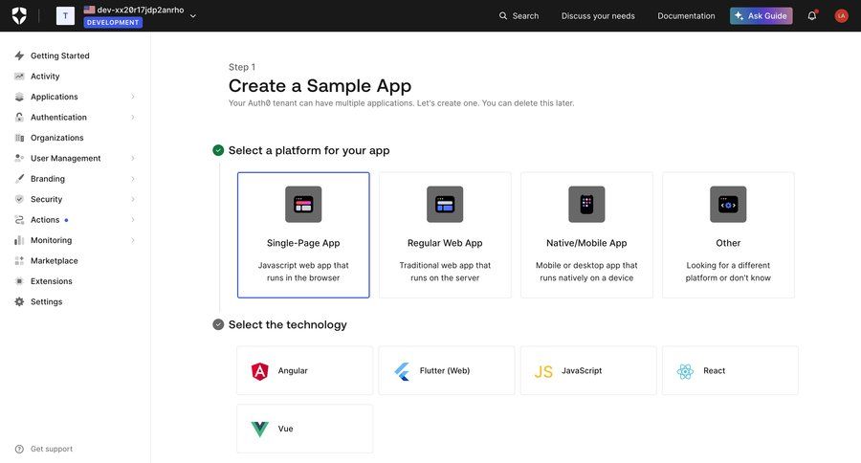Image resolution: width=861 pixels, height=463 pixels.
Task: Click the Single-Page App card title
Action: [x=303, y=243]
